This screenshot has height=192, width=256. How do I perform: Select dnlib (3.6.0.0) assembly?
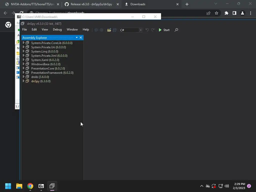tap(40, 77)
